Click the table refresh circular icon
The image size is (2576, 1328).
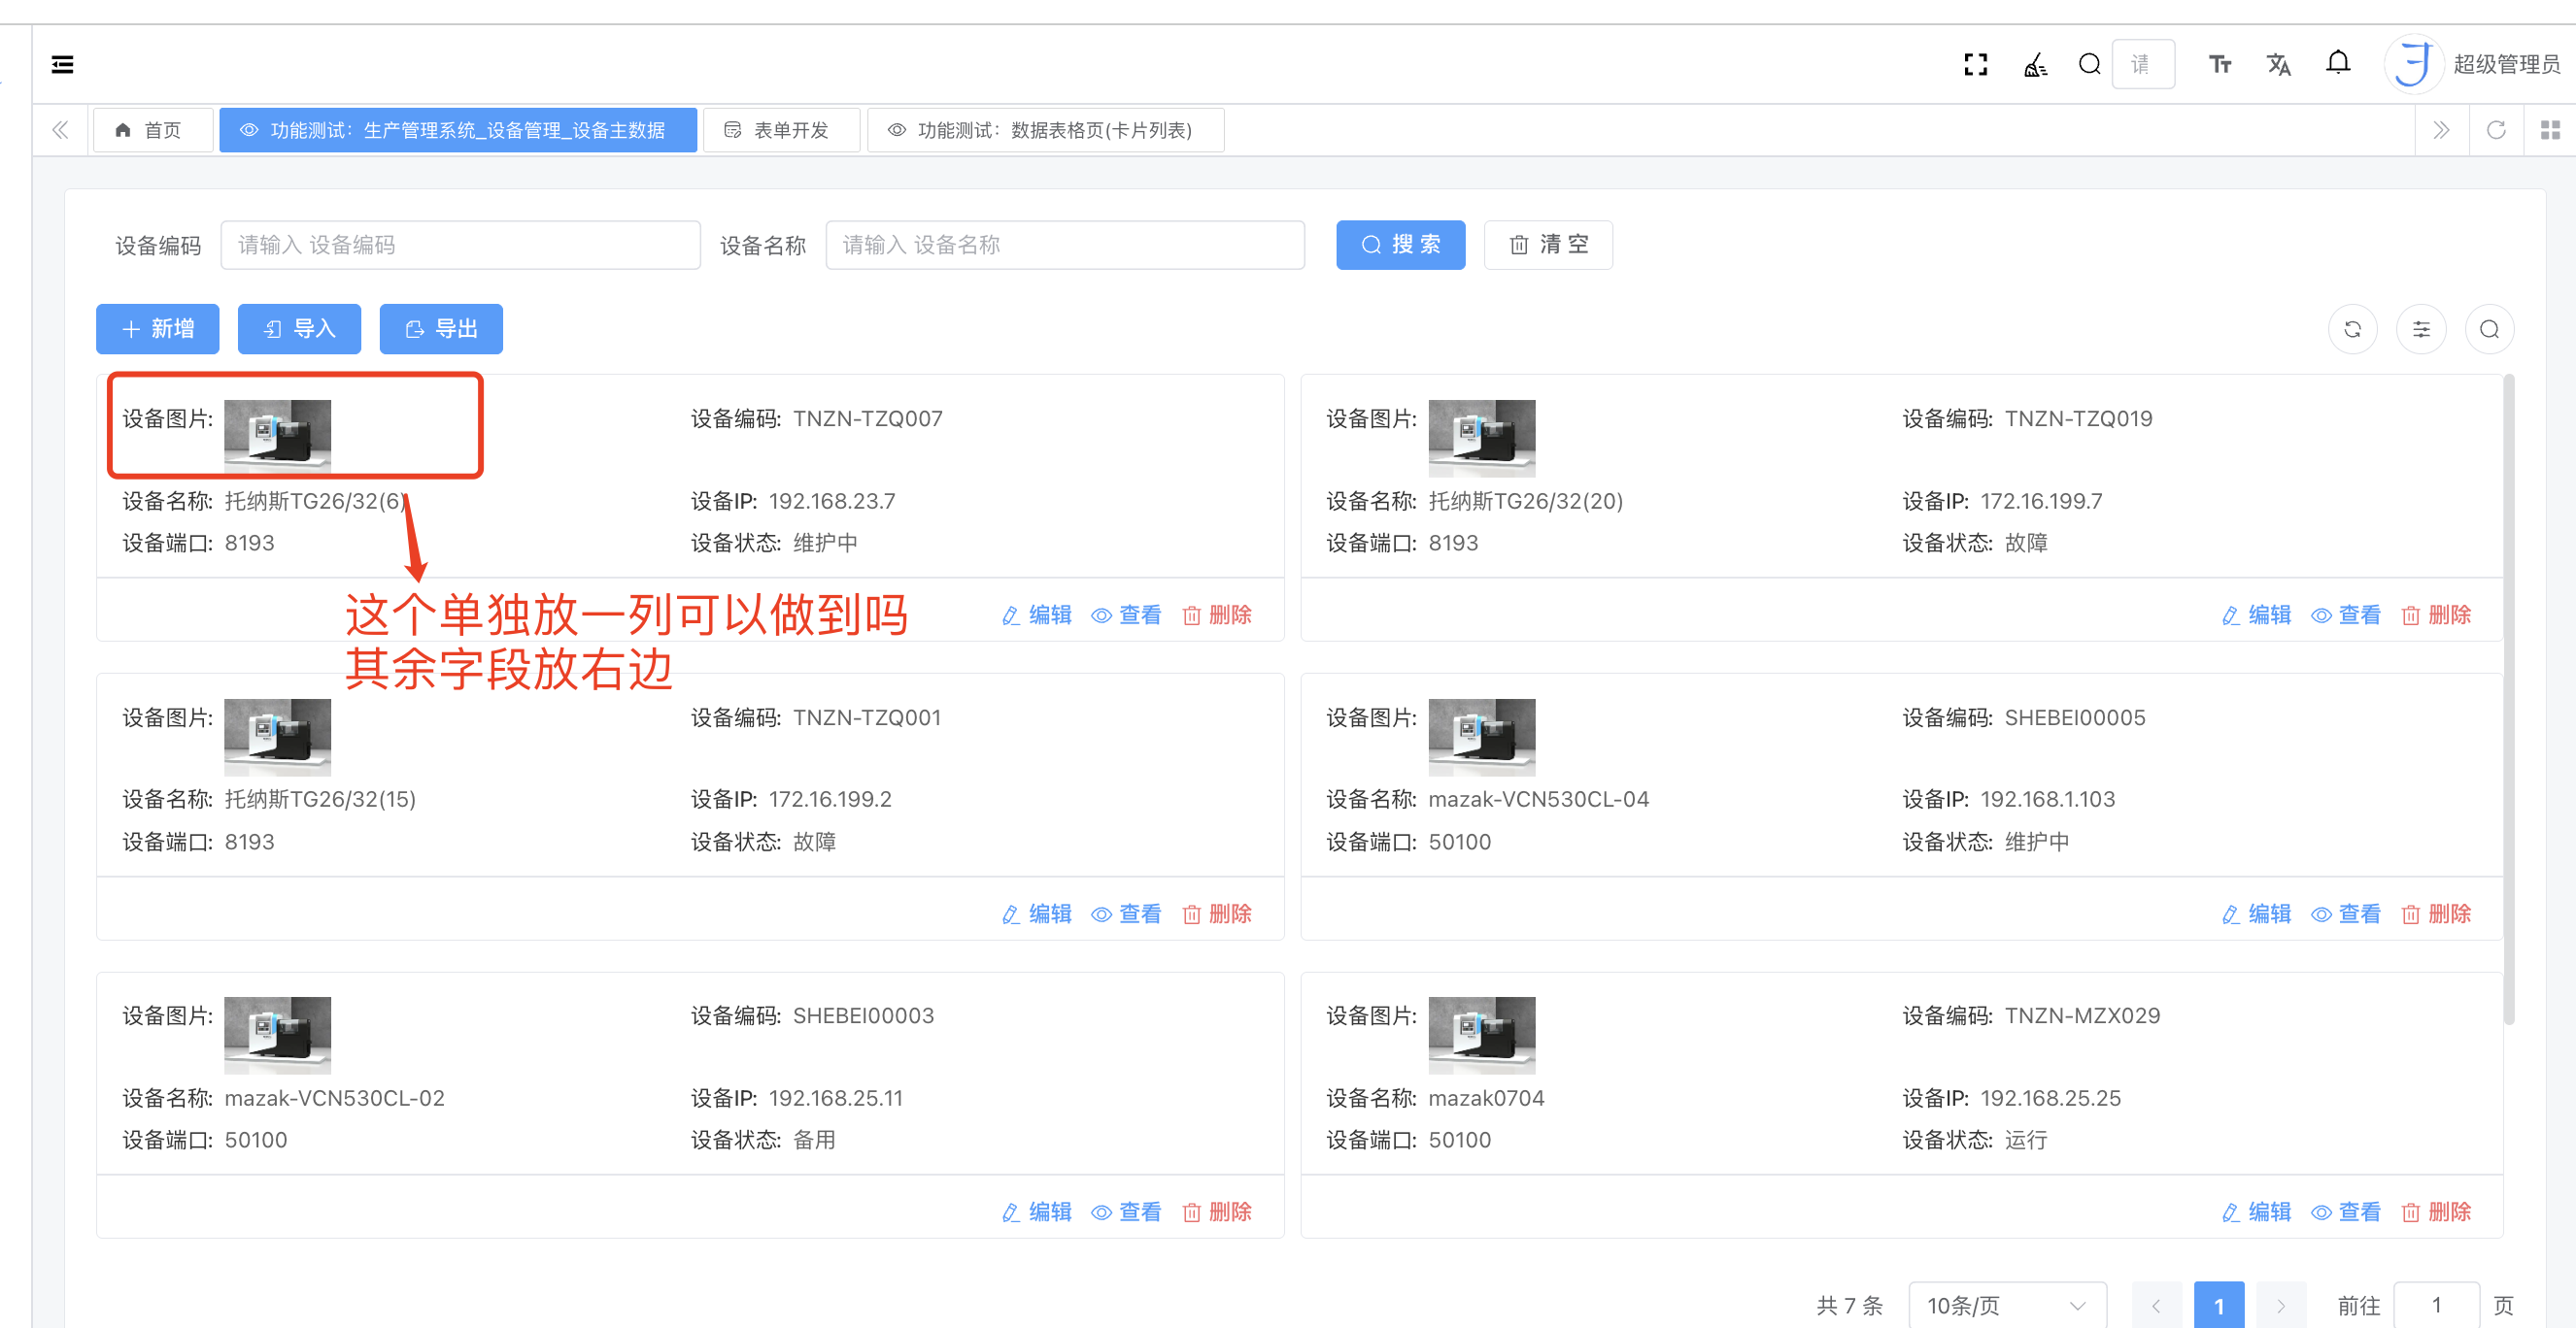2352,330
